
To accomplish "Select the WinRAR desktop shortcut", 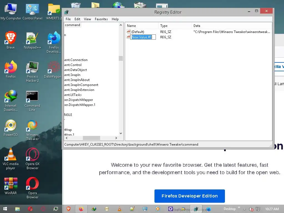I will click(11, 186).
